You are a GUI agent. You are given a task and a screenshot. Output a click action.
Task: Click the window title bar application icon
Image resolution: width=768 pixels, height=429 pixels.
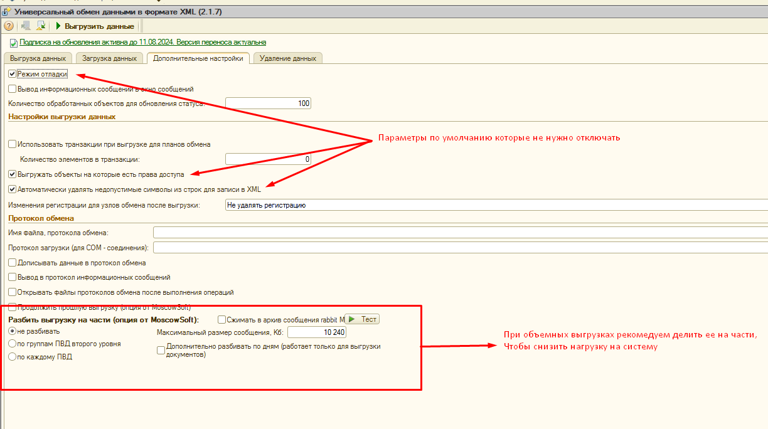coord(6,12)
